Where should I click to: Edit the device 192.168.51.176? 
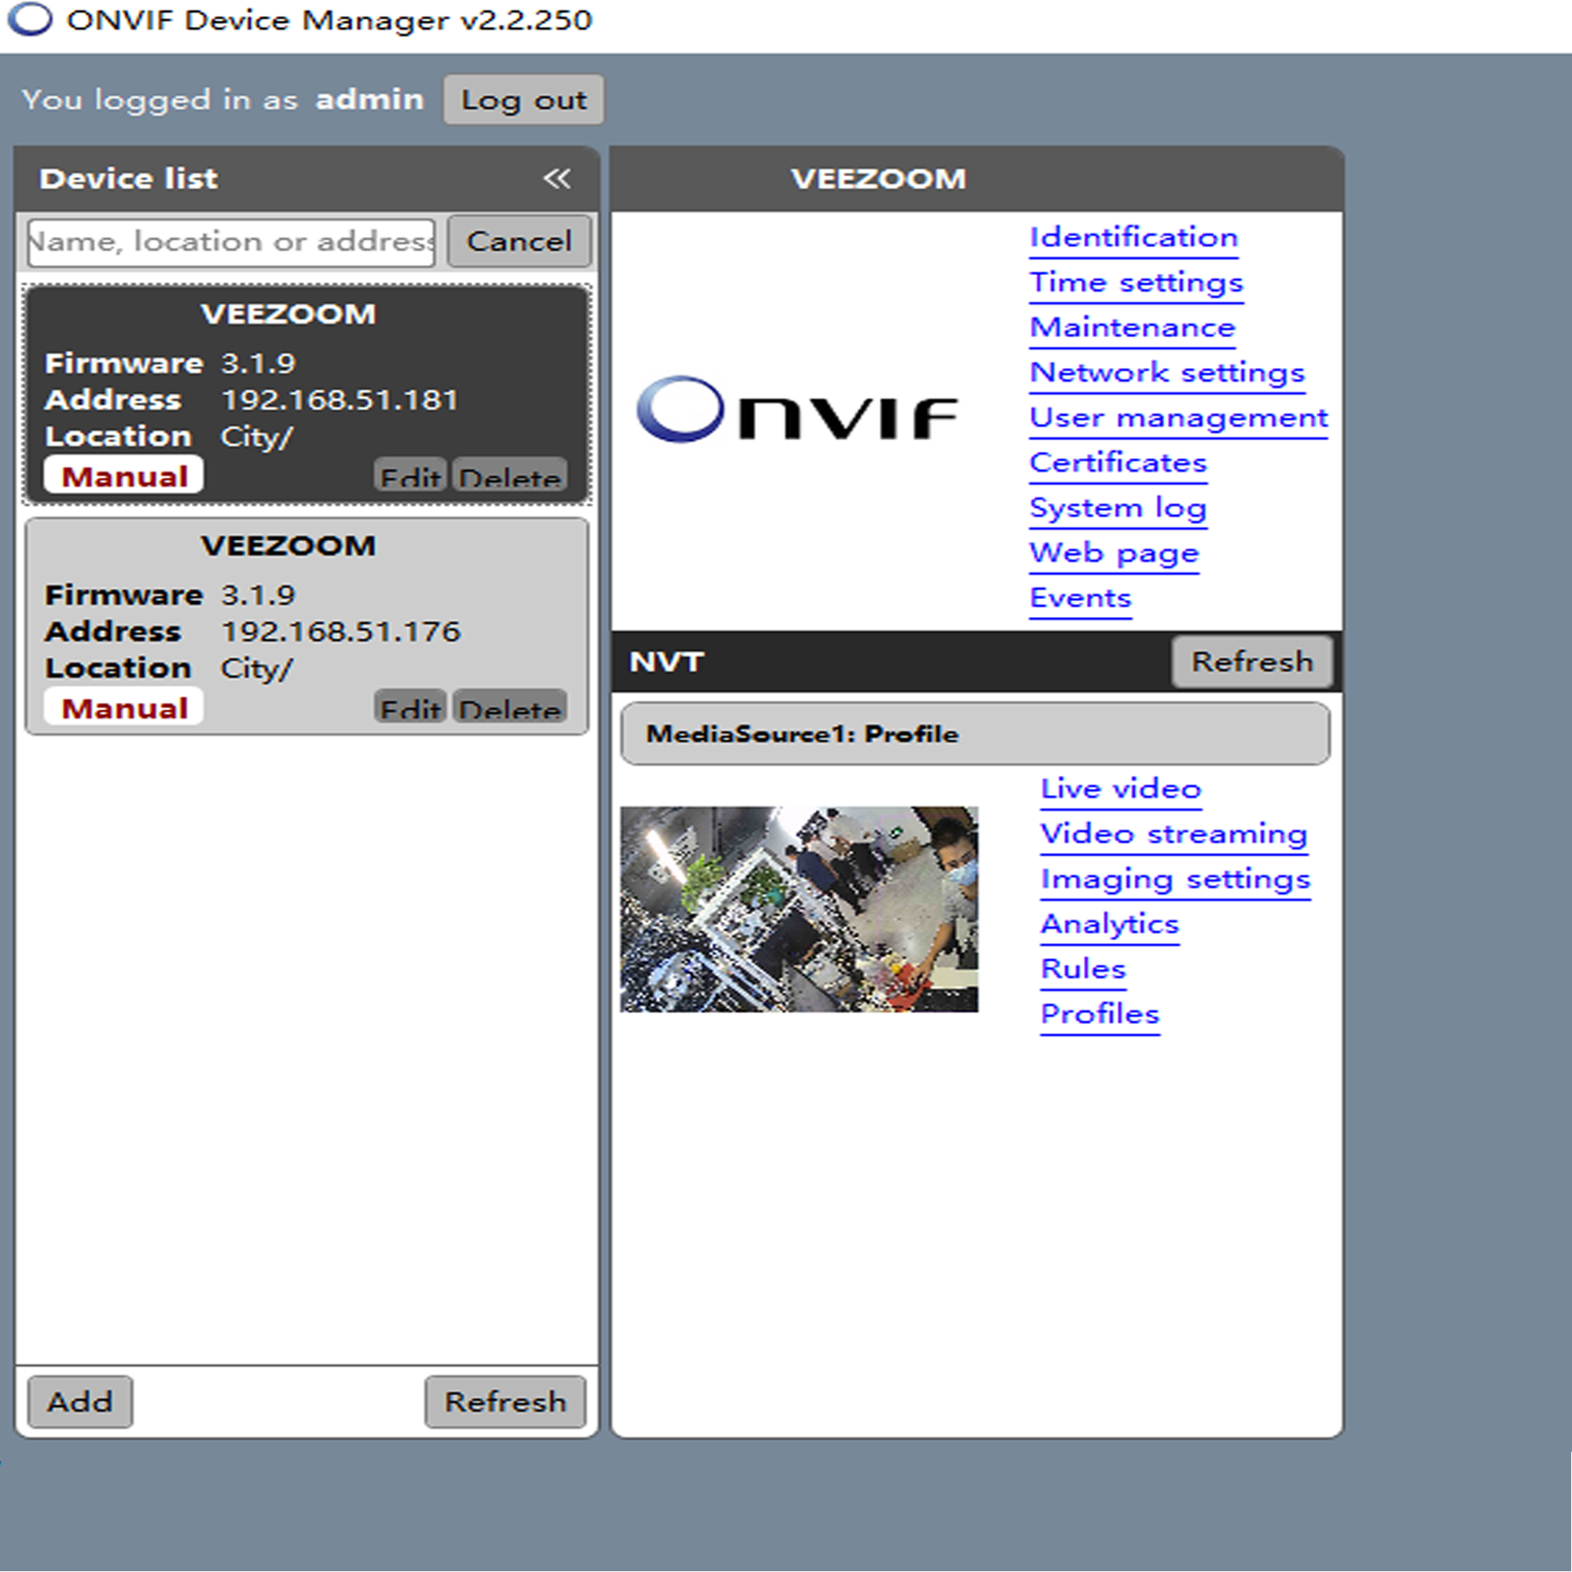(410, 707)
